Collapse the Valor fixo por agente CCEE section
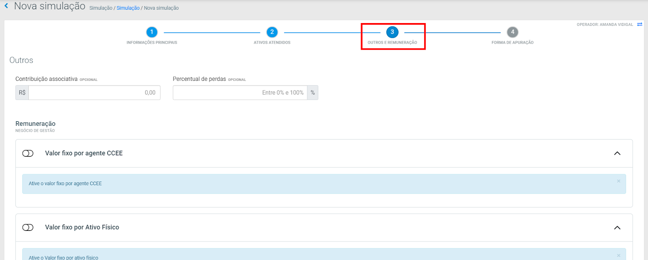This screenshot has width=648, height=260. [617, 153]
